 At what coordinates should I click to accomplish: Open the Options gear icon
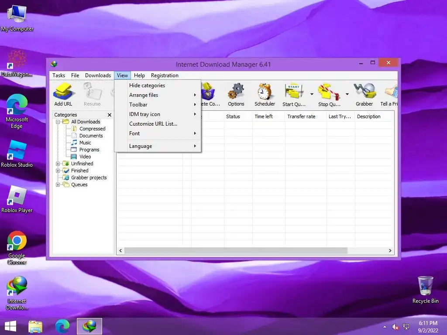point(236,95)
